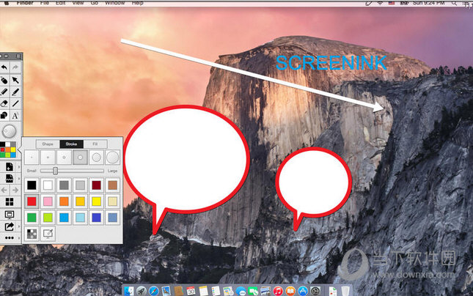Viewport: 473px width, 296px height.
Task: Click the torn-page save icon
Action: tap(10, 179)
